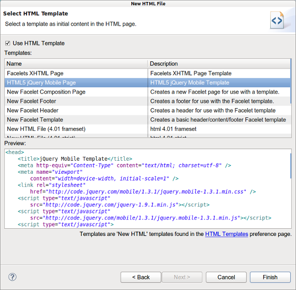Click the templates list vertical scrollbar
The image size is (296, 290).
[291, 81]
